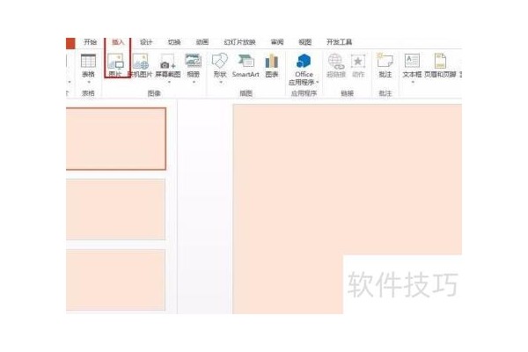Open the 动画 Animations tab

pos(202,41)
